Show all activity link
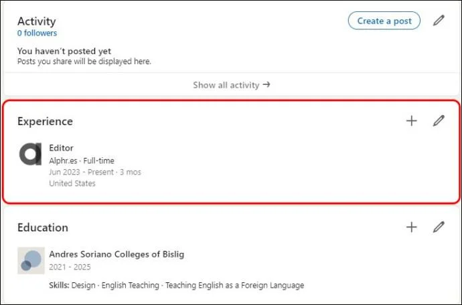462x305 pixels. tap(232, 85)
